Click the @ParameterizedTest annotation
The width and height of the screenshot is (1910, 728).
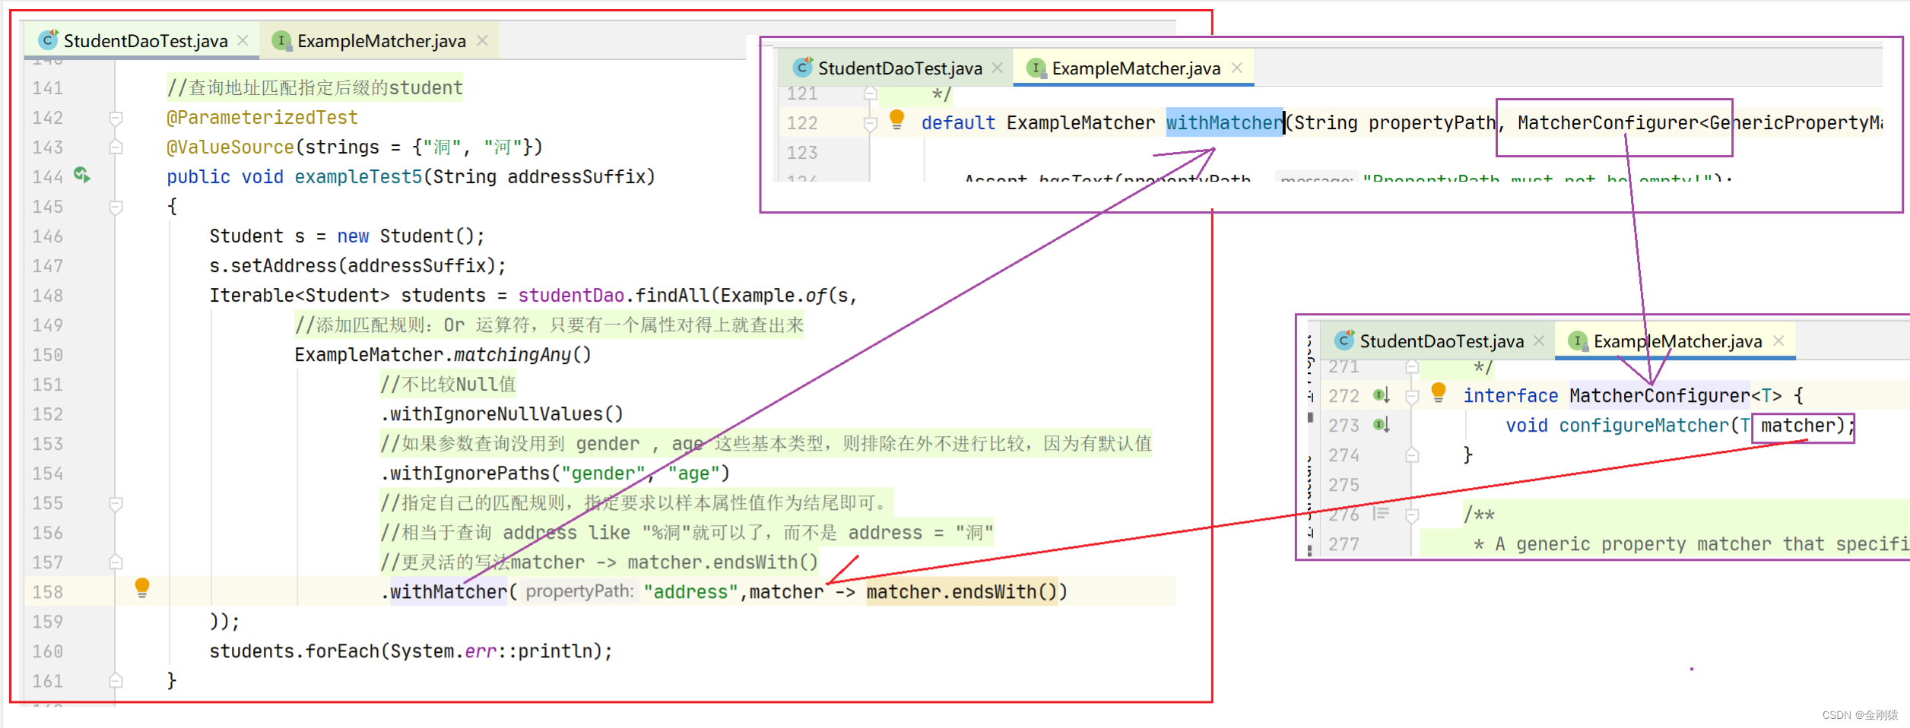click(x=262, y=117)
